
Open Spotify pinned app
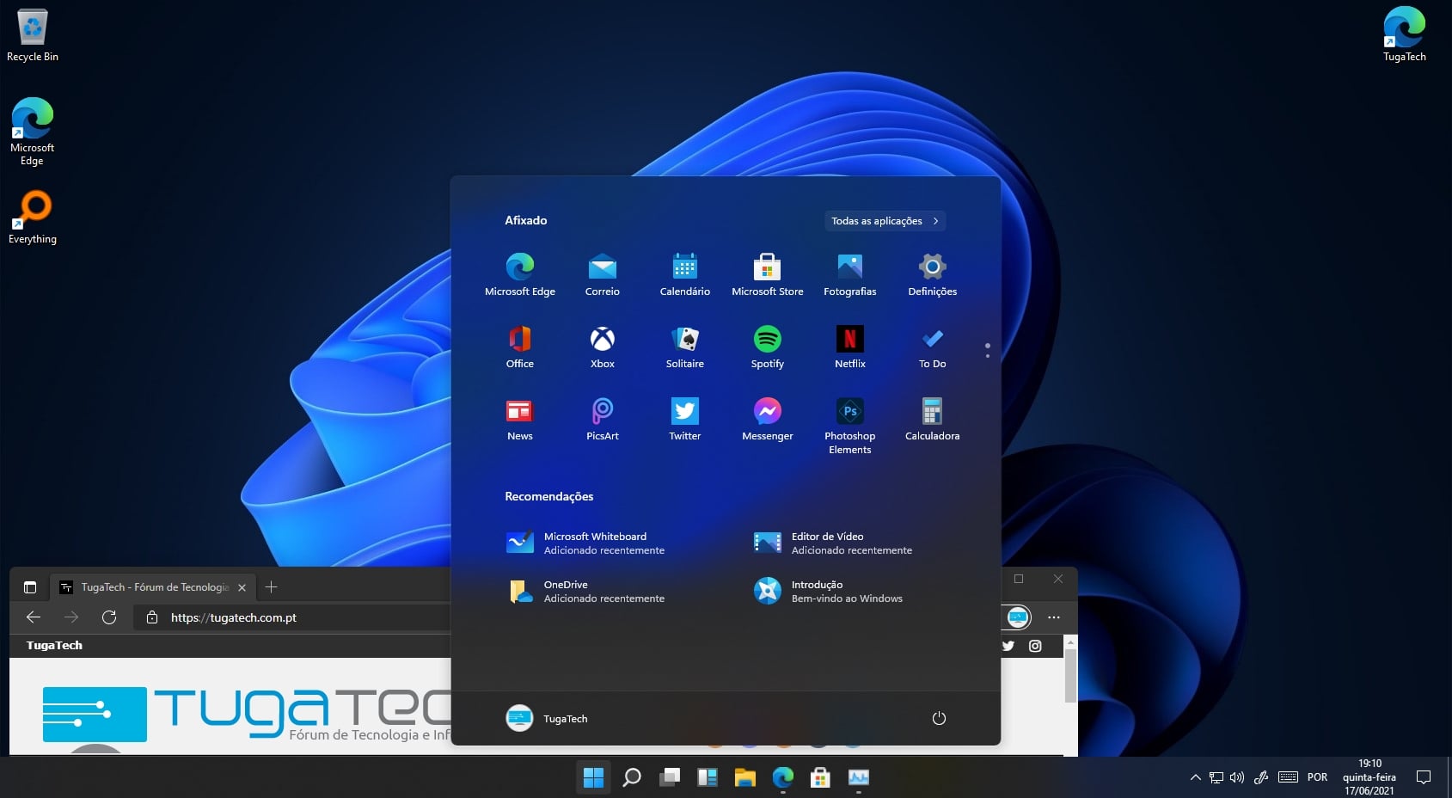click(767, 347)
